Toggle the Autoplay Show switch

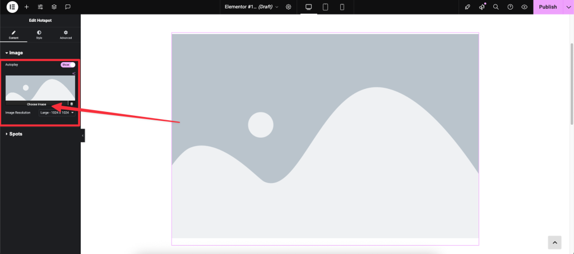[x=68, y=65]
